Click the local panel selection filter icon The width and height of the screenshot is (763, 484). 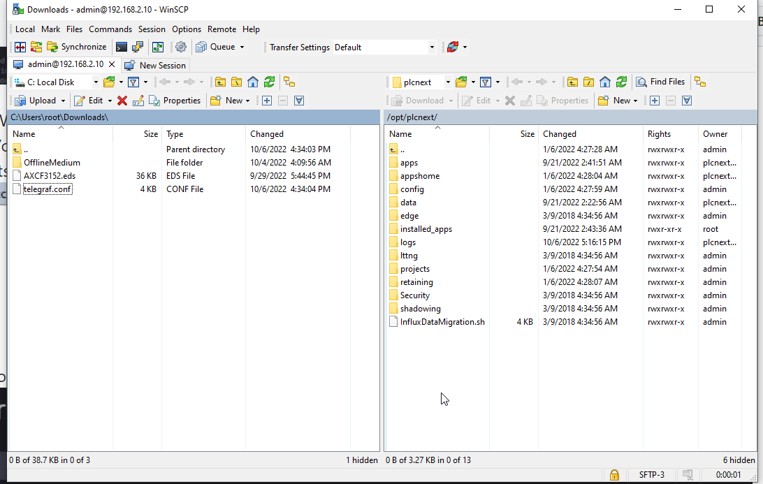pyautogui.click(x=299, y=101)
